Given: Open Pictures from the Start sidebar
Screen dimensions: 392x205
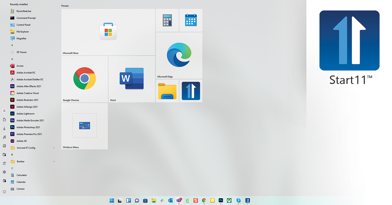Looking at the screenshot, I should (4, 146).
